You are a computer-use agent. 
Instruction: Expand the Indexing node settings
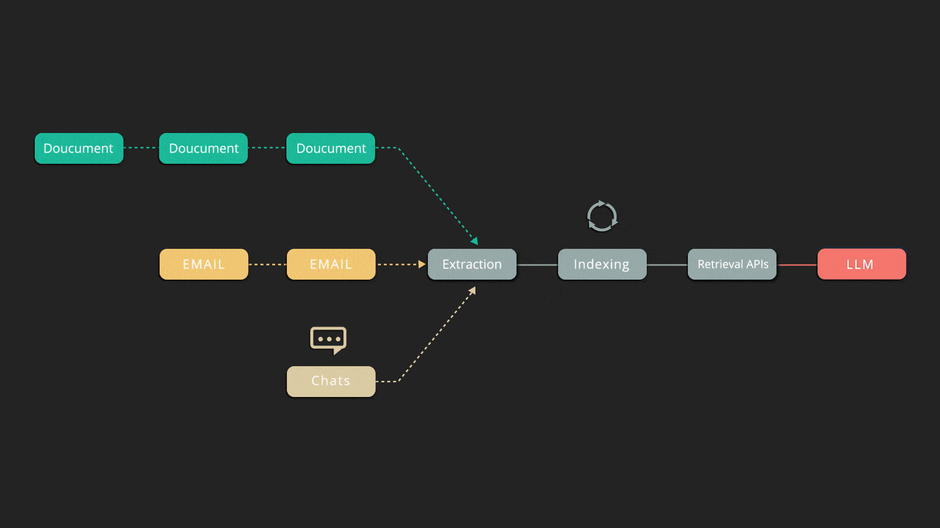[x=602, y=264]
